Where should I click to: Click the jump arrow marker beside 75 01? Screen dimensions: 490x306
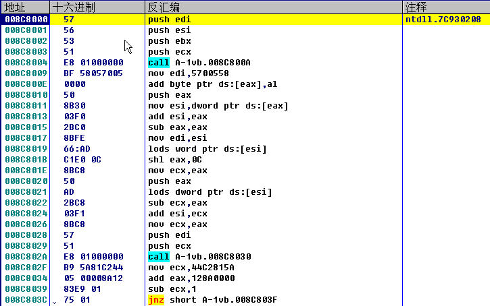point(54,302)
